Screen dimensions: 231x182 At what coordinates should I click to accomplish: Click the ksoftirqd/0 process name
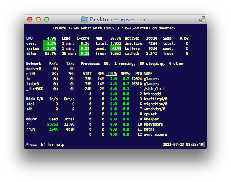[x=155, y=99]
